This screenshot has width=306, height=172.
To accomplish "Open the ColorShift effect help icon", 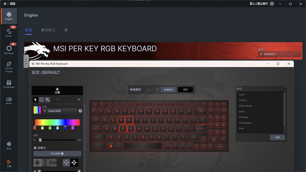I will 80,111.
